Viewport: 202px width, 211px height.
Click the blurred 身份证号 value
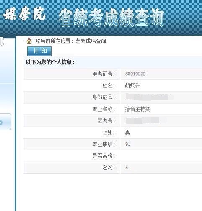click(150, 97)
